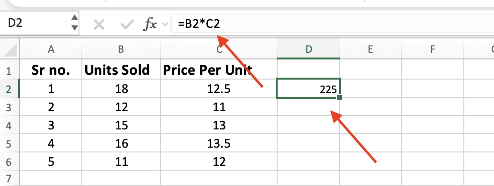
Task: Select Units Sold cell with 11 in row 6
Action: point(121,162)
